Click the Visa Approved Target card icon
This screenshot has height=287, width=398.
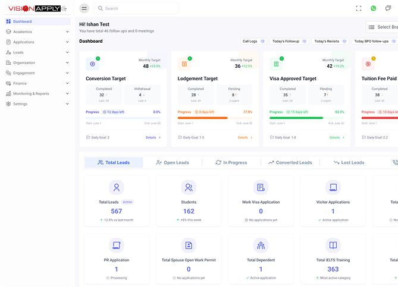276,64
